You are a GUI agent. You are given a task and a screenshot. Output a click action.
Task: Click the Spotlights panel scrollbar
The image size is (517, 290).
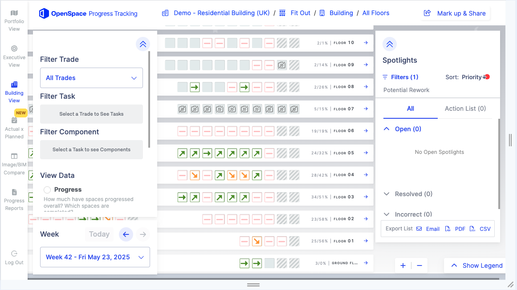[x=499, y=164]
